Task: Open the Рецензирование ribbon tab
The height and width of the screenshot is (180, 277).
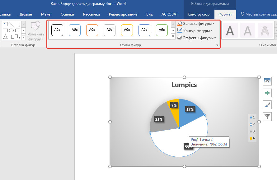Action: click(x=123, y=14)
